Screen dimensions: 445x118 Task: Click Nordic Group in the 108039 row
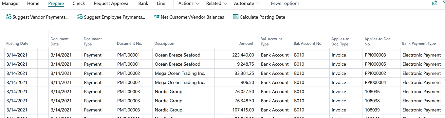pos(168,110)
